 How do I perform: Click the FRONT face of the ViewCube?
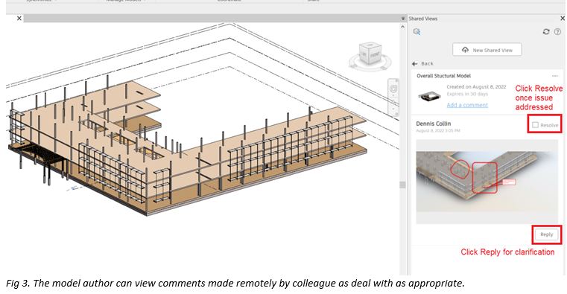pos(375,55)
